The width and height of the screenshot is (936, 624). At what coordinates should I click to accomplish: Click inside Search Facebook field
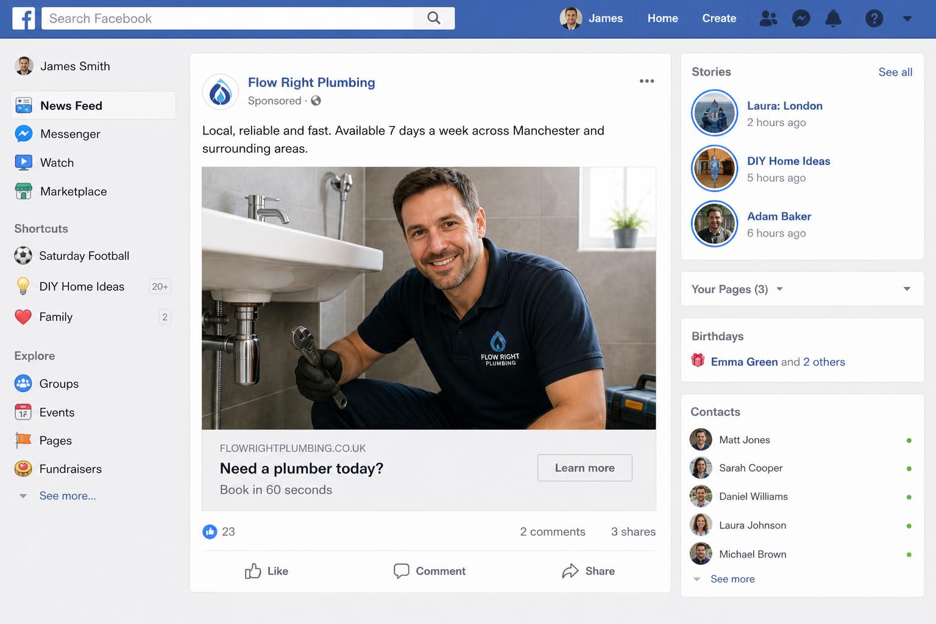[x=227, y=18]
